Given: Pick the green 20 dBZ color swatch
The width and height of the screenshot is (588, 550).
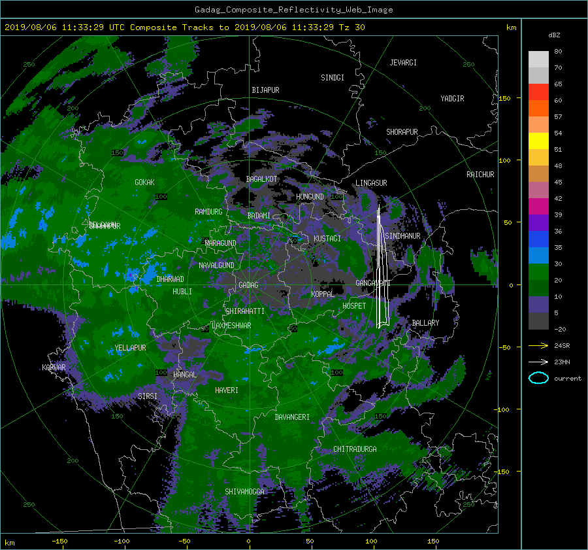Looking at the screenshot, I should point(538,271).
